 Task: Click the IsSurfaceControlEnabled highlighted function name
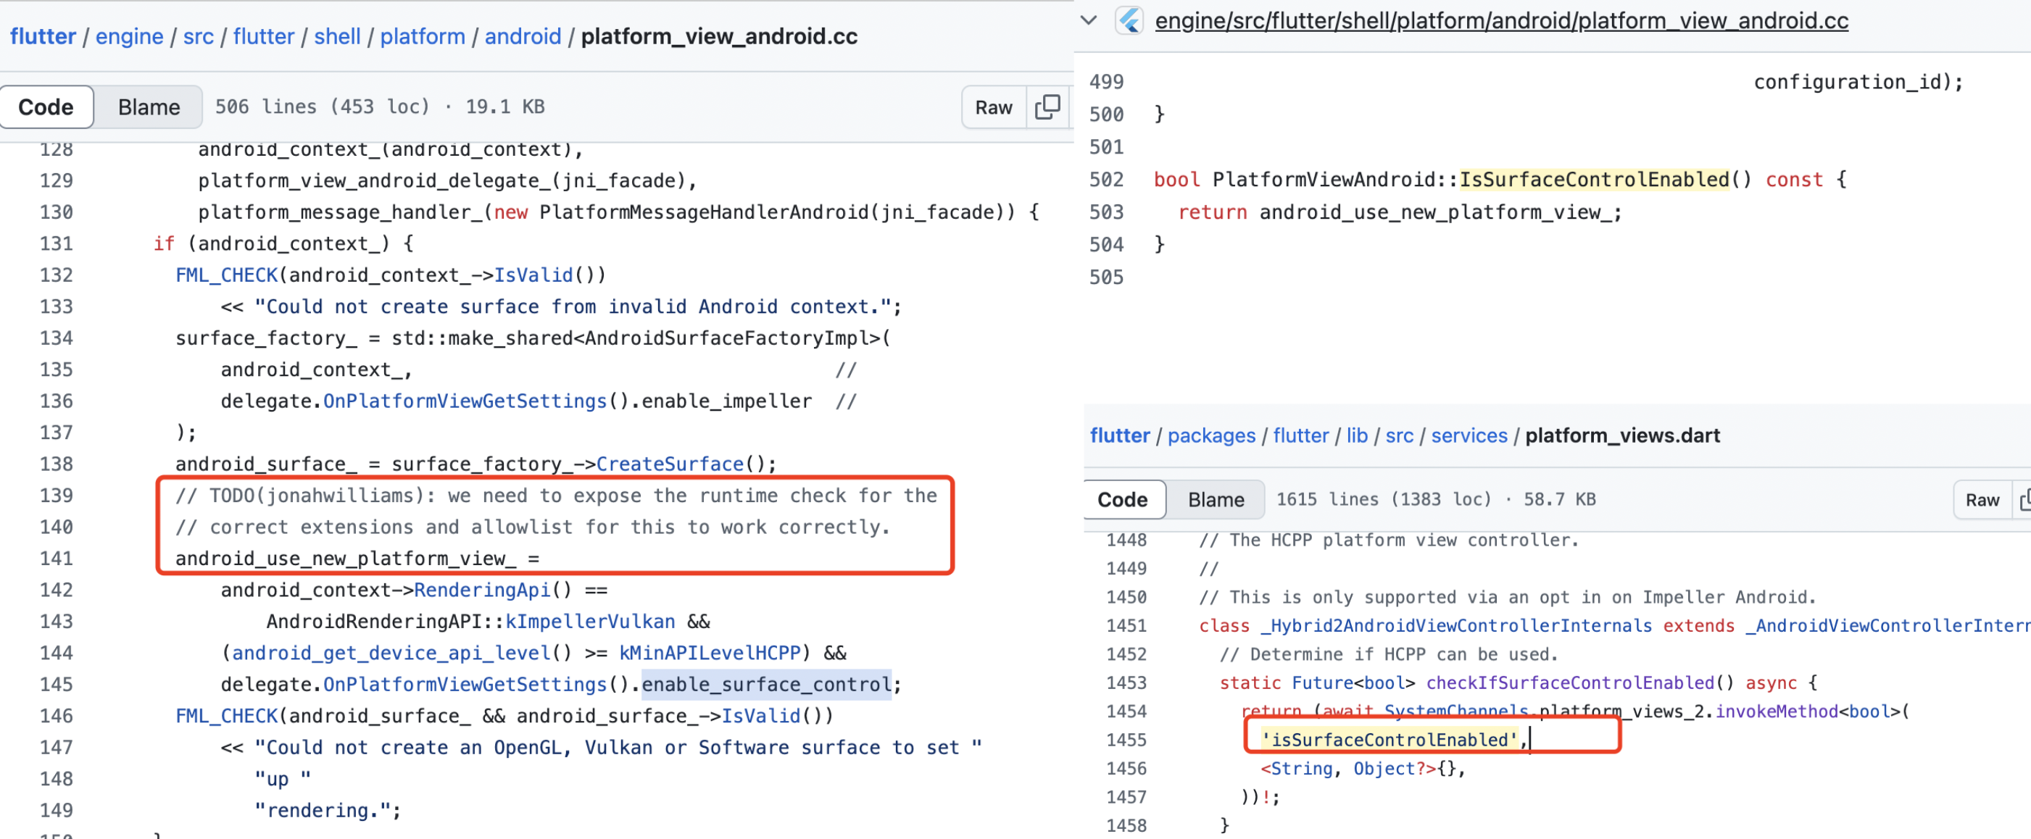(x=1594, y=180)
